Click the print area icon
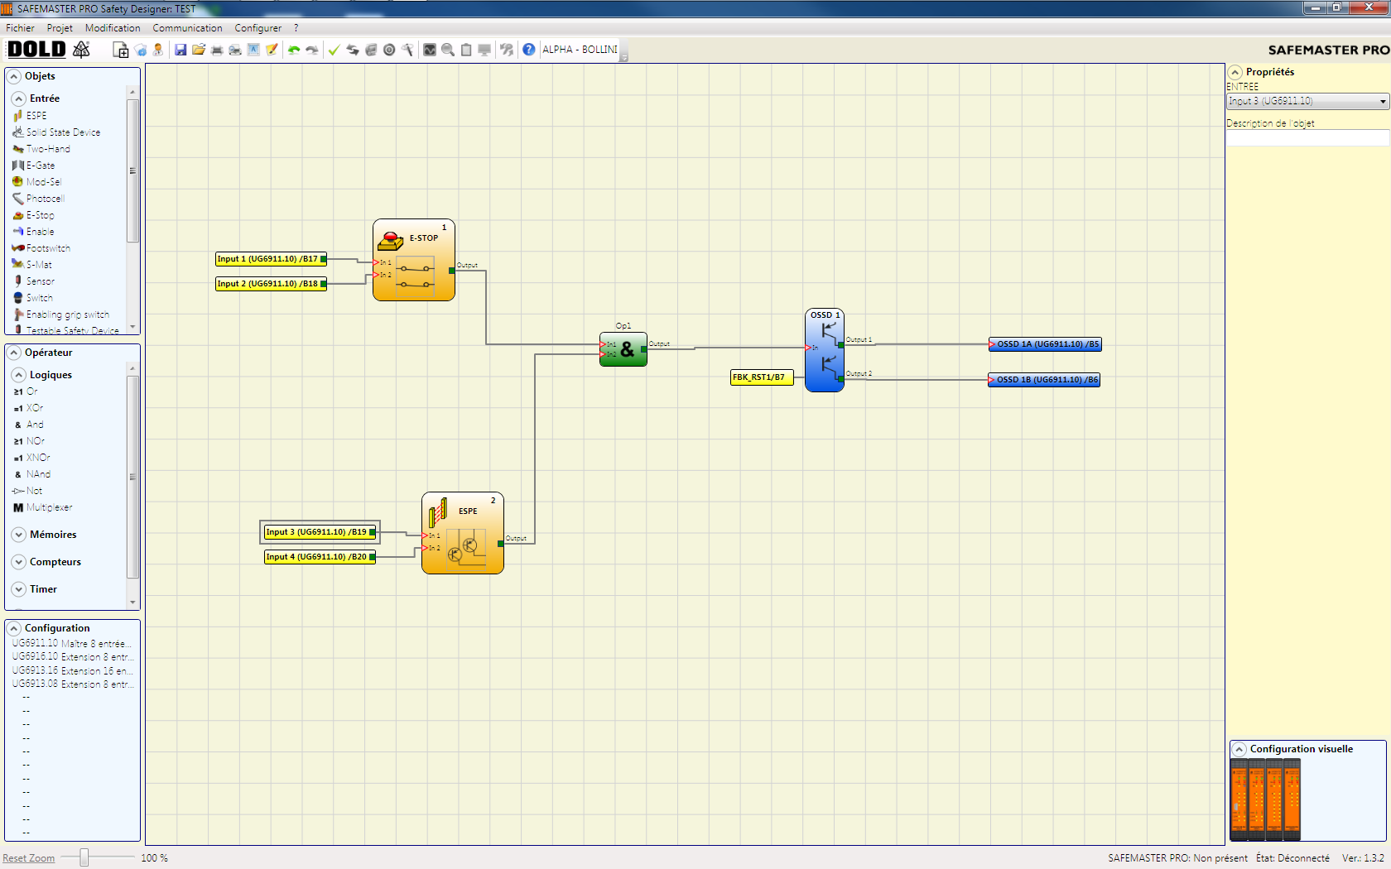1391x869 pixels. 253,50
